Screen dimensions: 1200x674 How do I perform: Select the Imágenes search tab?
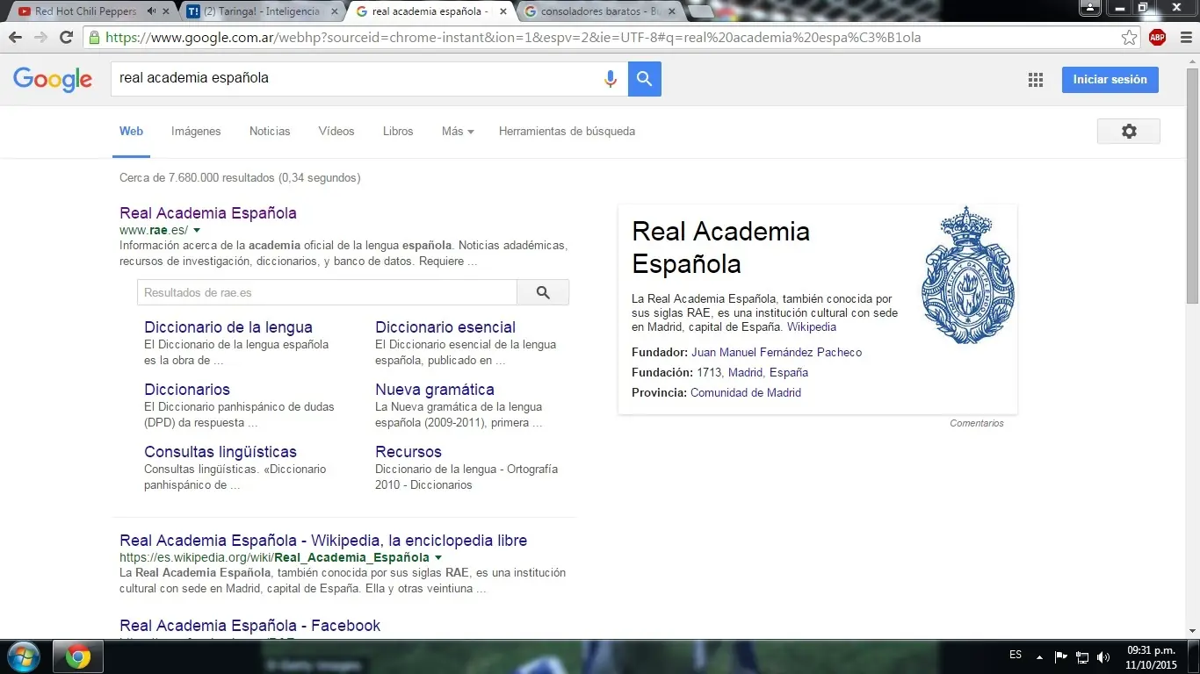[196, 131]
